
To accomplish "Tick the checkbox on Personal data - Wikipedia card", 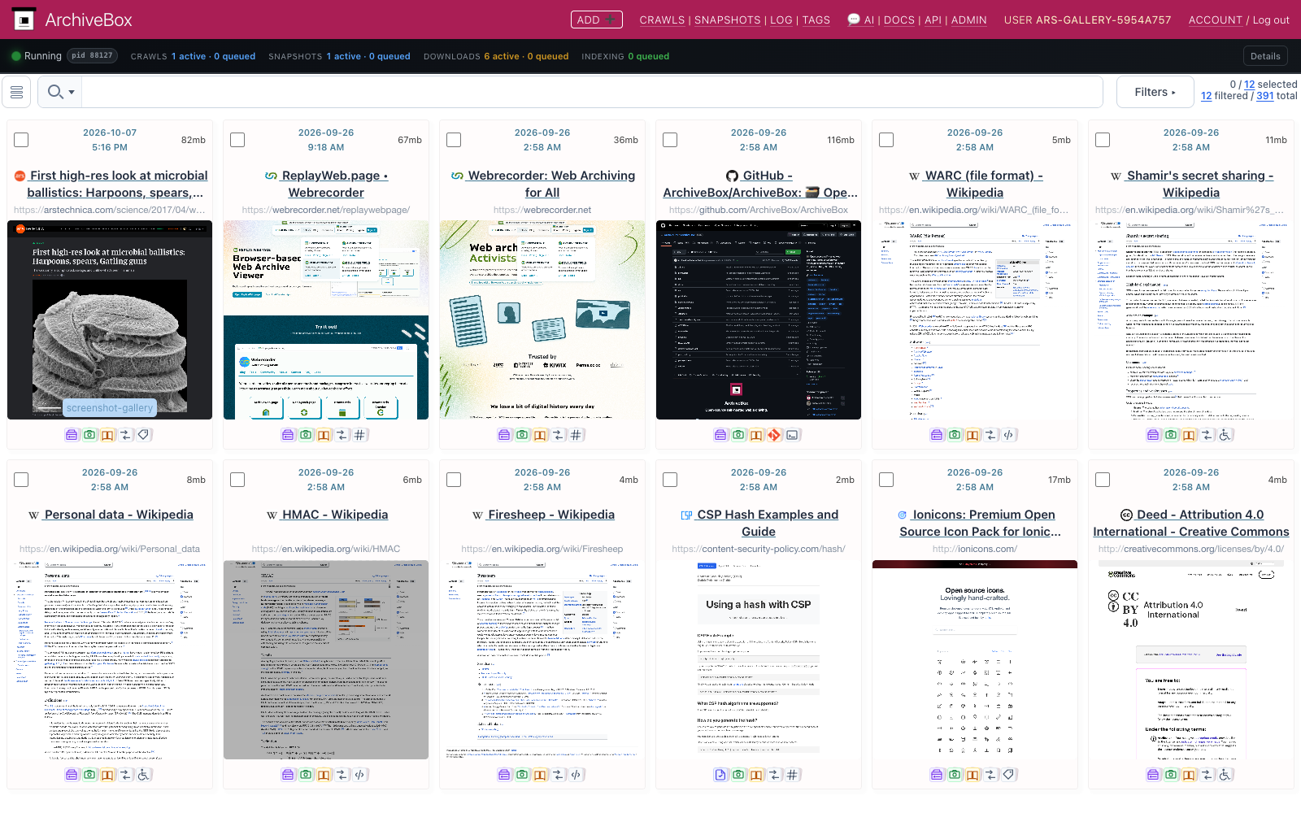I will 21,480.
